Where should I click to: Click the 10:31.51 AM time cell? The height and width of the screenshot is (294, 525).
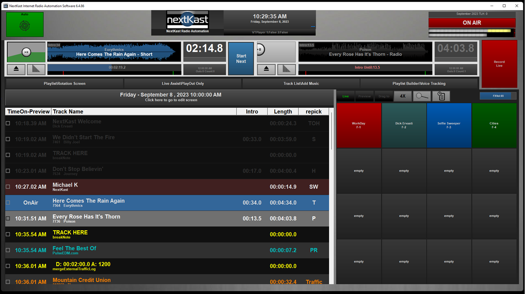click(31, 218)
